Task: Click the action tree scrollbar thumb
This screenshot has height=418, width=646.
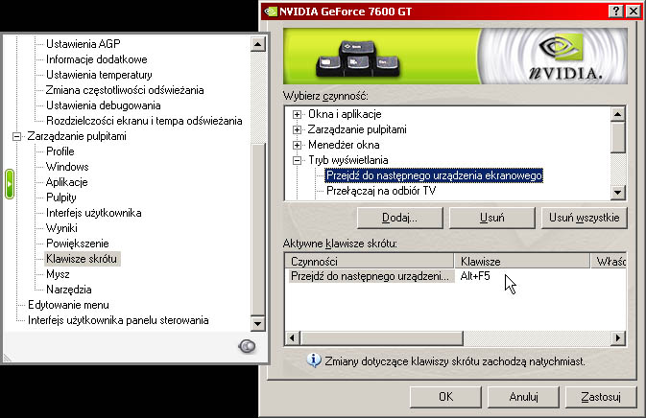Action: click(x=617, y=137)
